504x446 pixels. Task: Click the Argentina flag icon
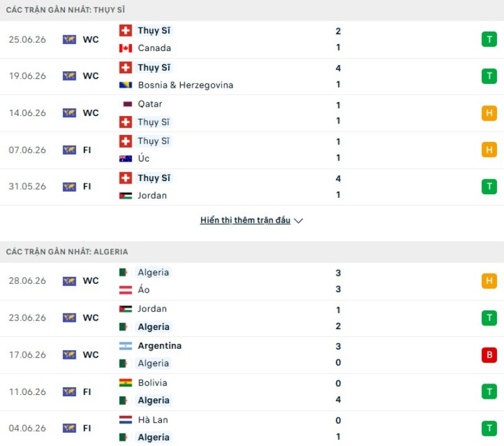pos(125,346)
